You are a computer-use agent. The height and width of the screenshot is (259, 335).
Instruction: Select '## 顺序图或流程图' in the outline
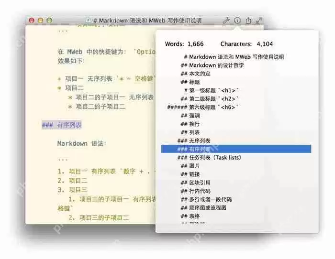click(x=203, y=207)
